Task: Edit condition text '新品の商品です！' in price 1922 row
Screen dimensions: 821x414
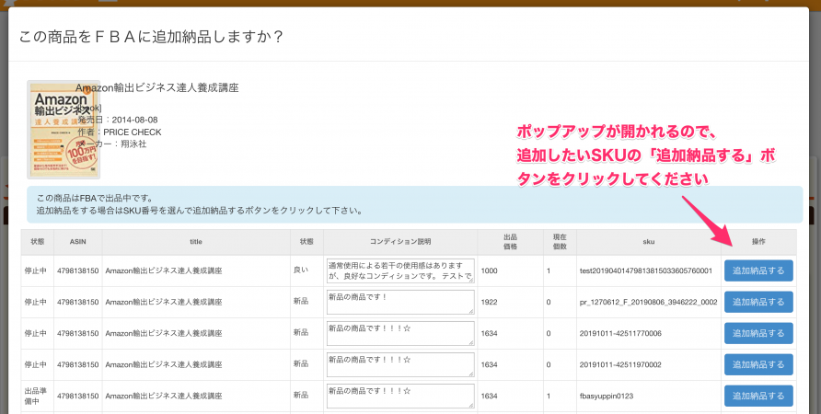Action: point(400,302)
